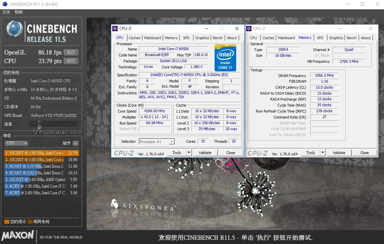This screenshot has width=384, height=244.
Task: Minimize the left CPU-Z window
Action: (x=207, y=29)
